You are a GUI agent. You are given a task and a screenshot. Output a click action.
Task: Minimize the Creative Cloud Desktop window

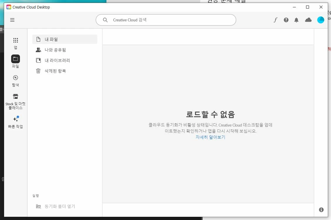coord(294,7)
